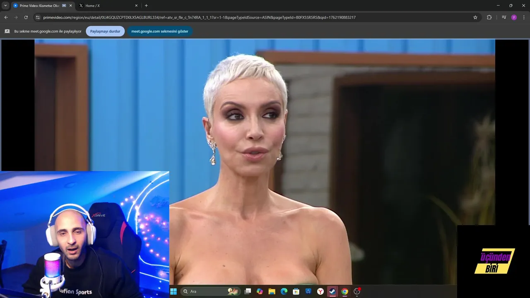This screenshot has width=530, height=298.
Task: Bookmark this page with the star icon
Action: pos(475,17)
